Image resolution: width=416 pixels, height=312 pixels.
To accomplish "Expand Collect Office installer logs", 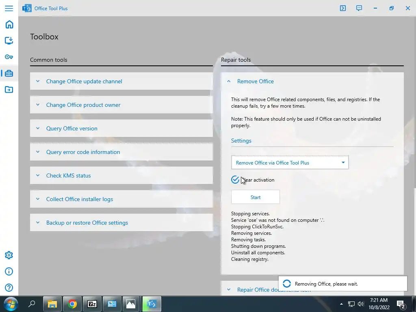I will (121, 199).
